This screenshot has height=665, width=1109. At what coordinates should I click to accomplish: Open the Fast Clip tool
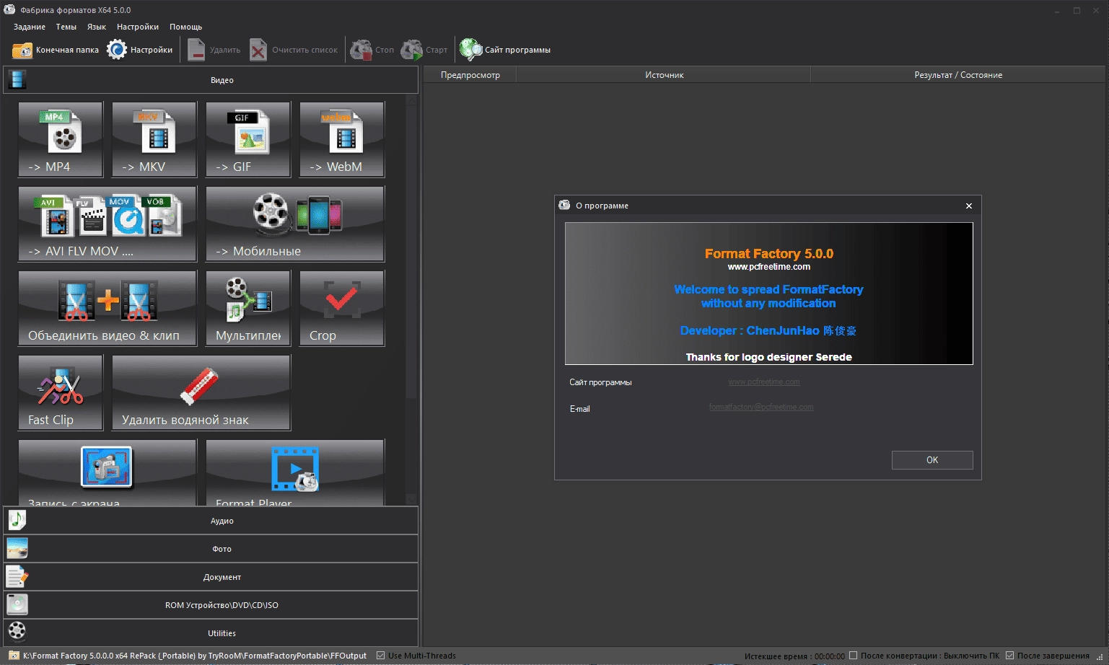[x=61, y=392]
